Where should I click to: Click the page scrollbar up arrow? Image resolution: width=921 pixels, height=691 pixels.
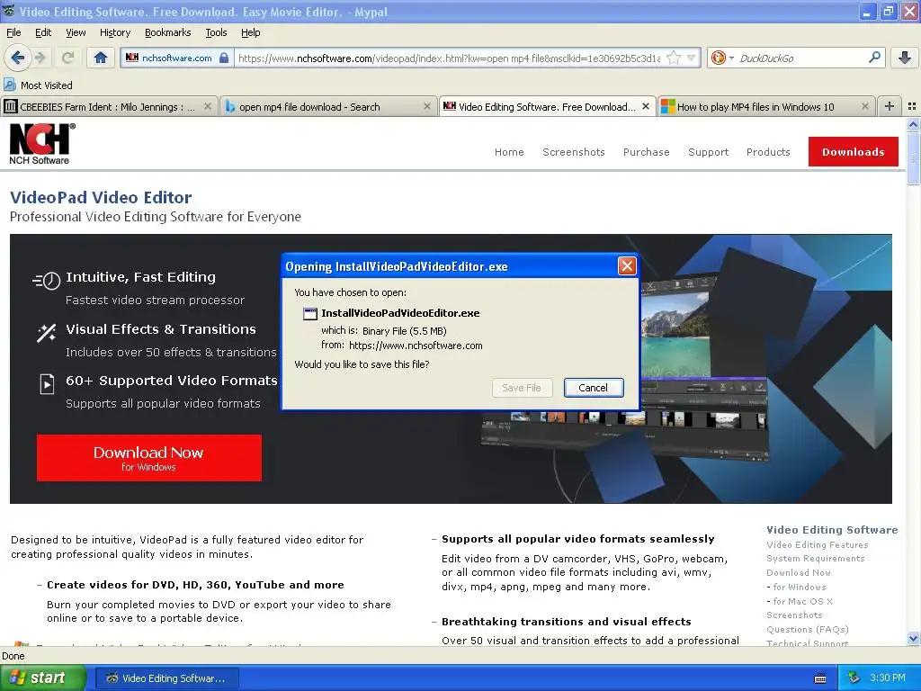tap(913, 124)
